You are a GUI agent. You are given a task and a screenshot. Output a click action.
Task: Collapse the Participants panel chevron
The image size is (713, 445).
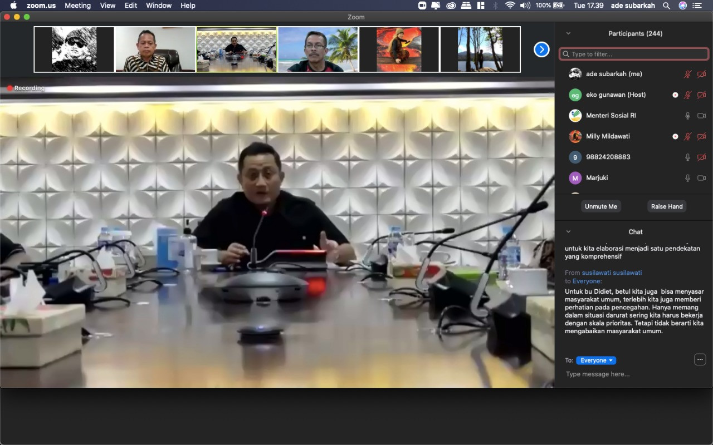click(568, 33)
